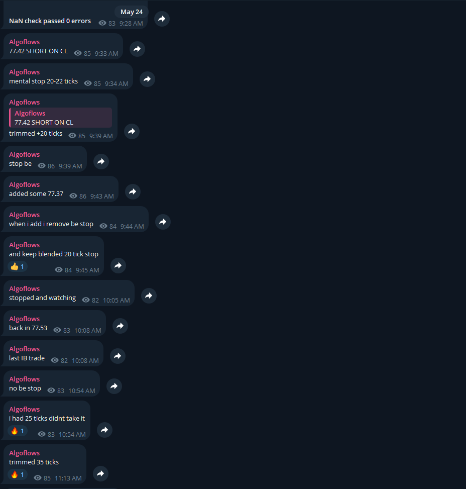Forward the "mental stop 20-22 ticks" message
Screen dimensions: 466x489
pyautogui.click(x=147, y=79)
